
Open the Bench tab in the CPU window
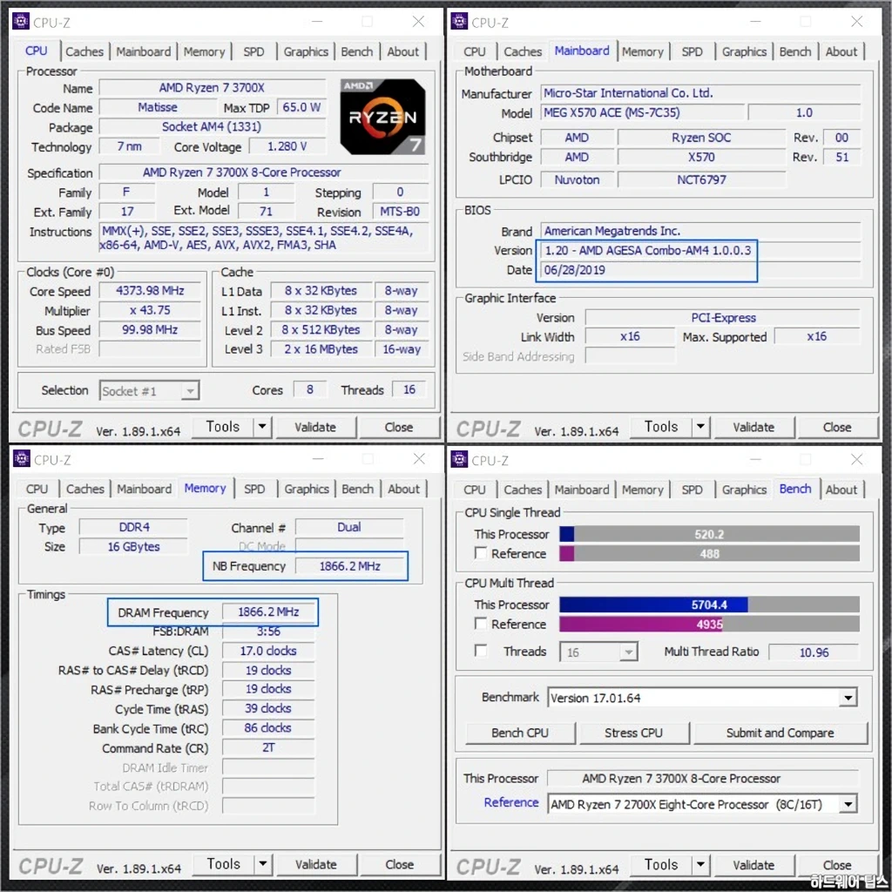pos(357,51)
